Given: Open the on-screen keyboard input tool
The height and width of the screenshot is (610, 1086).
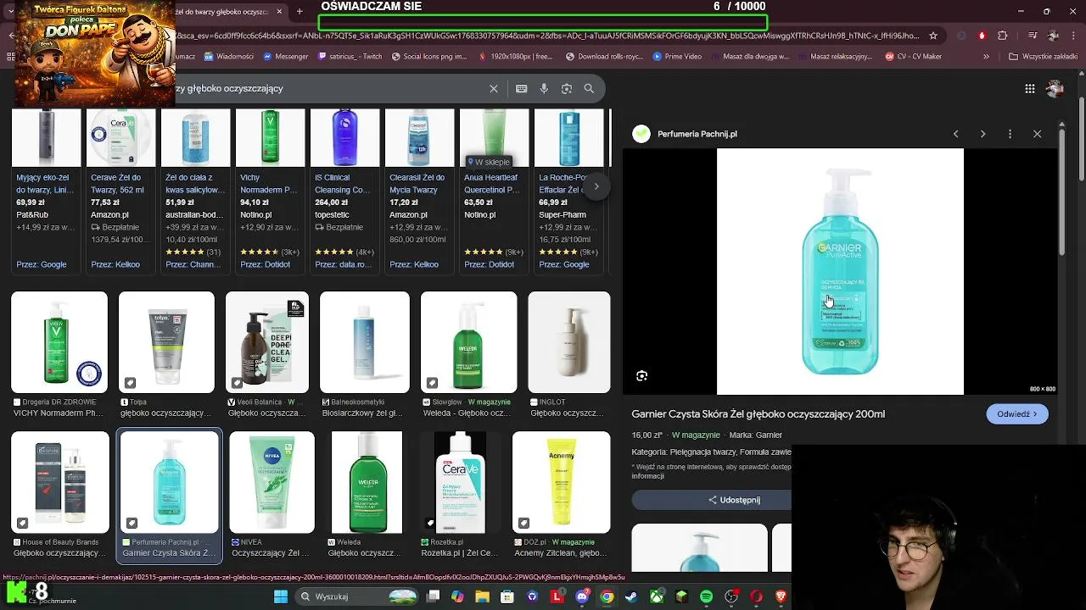Looking at the screenshot, I should 521,88.
